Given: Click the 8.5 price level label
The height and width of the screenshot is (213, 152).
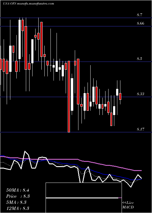Looking at the screenshot, I should (139, 59).
